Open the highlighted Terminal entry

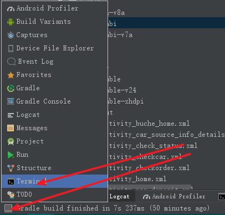click(x=54, y=181)
